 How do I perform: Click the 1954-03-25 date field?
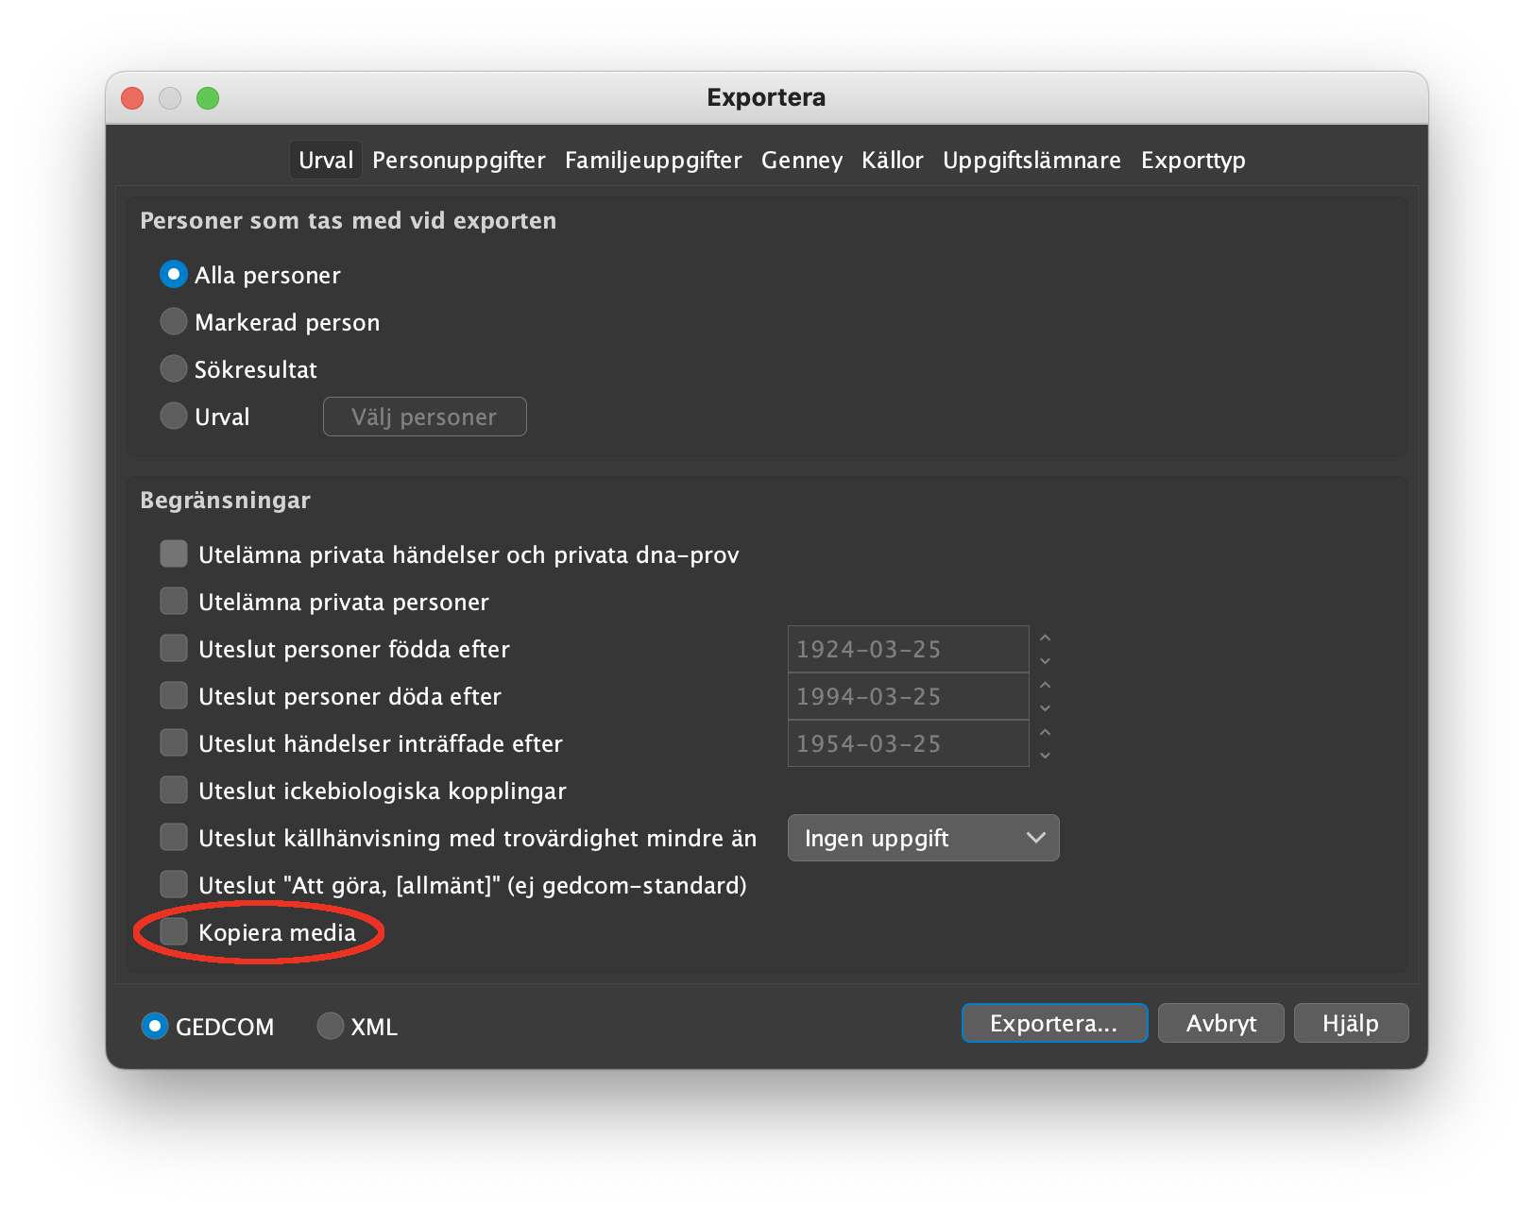pos(907,743)
